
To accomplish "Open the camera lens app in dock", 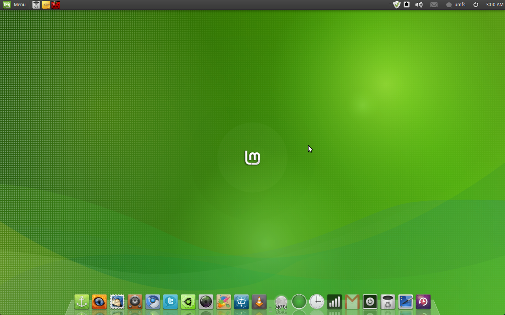I will (x=206, y=302).
